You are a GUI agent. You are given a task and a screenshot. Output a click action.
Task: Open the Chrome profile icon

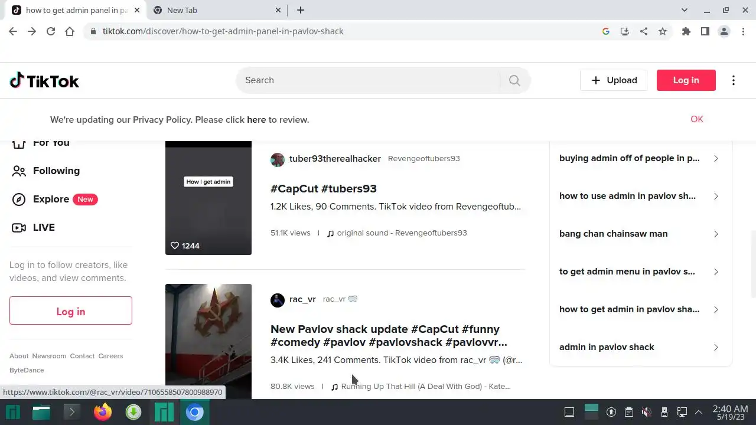click(x=724, y=31)
